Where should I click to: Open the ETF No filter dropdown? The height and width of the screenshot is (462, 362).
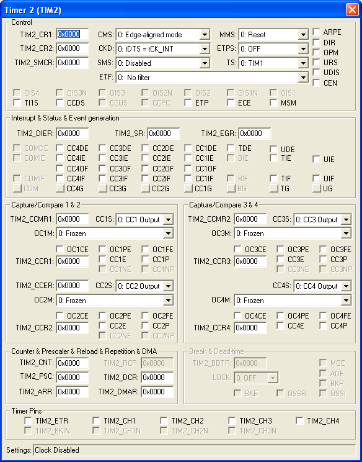[x=212, y=78]
